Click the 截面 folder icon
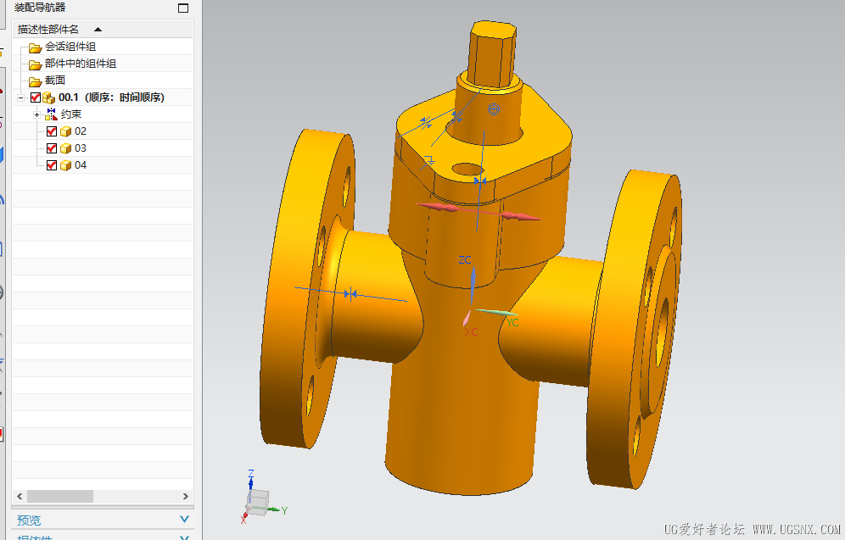The image size is (845, 540). [x=35, y=81]
